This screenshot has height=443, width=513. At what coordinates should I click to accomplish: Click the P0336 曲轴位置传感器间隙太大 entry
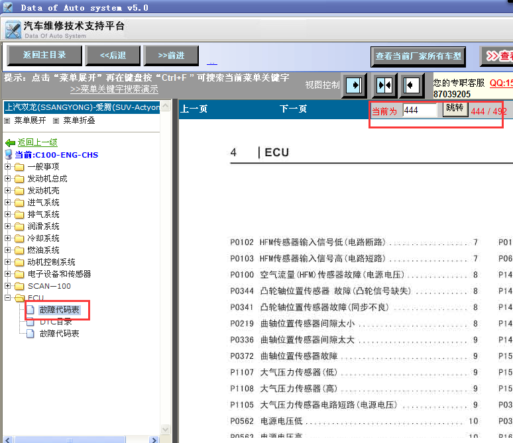pos(354,340)
